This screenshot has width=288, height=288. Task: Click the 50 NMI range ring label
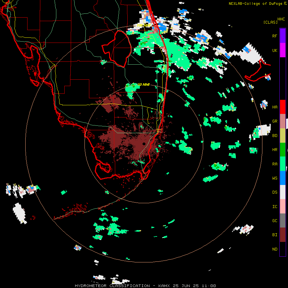(x=144, y=84)
